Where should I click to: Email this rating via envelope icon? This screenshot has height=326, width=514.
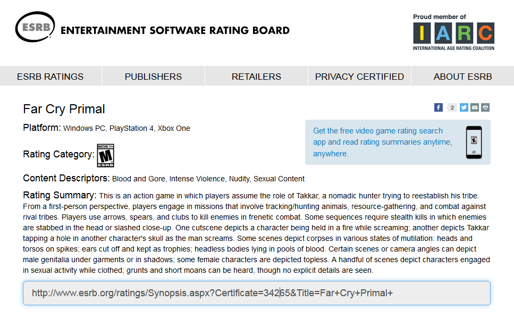tap(475, 107)
